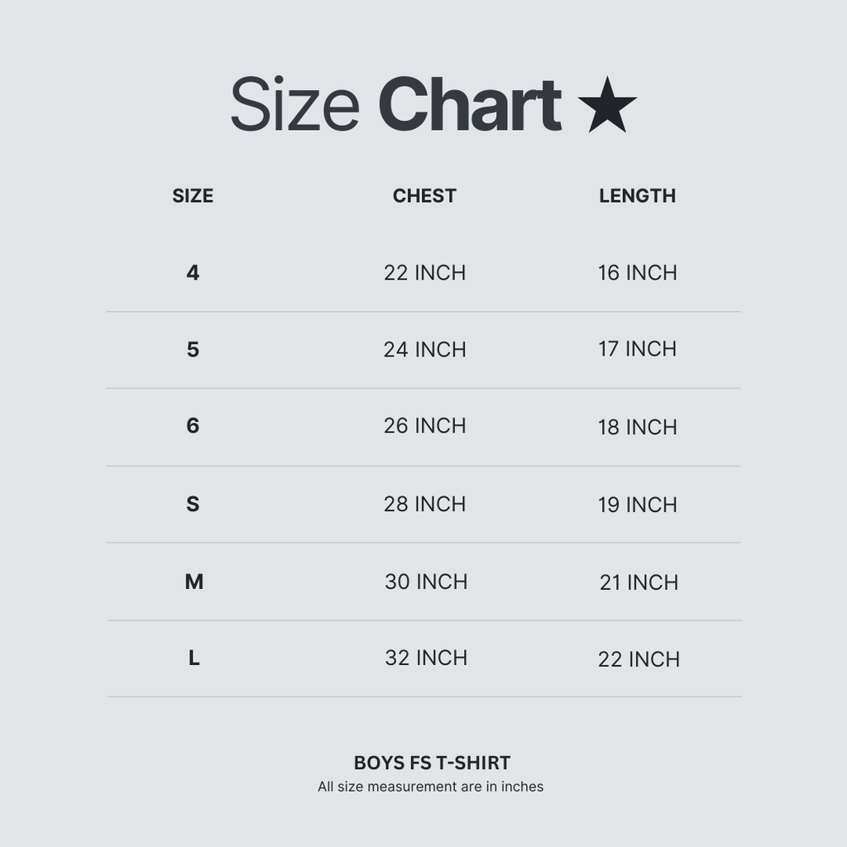This screenshot has width=847, height=847.
Task: Select the LENGTH column header
Action: tap(637, 196)
